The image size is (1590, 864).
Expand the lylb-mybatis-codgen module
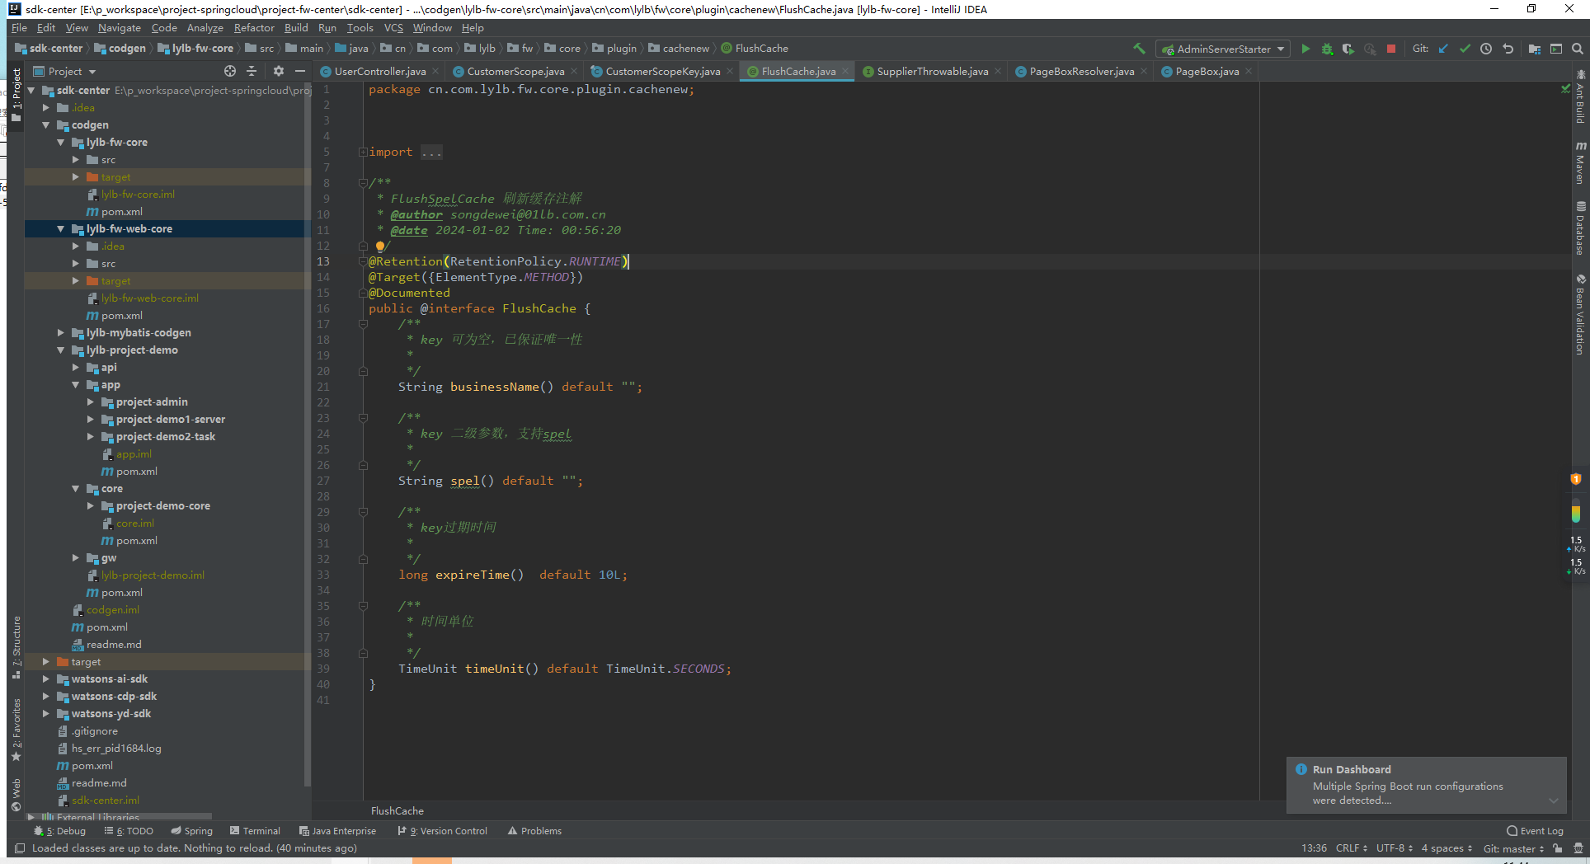click(x=61, y=333)
